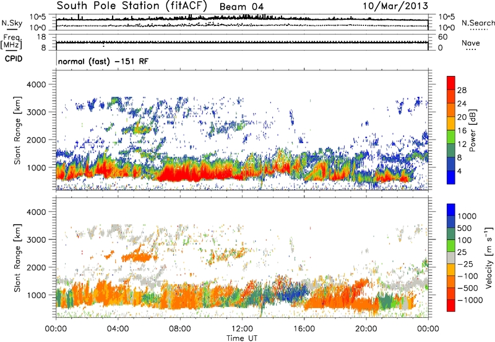
Task: Click the 'Freq. [MHz]' label
Action: click(11, 41)
